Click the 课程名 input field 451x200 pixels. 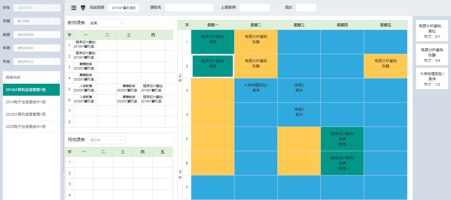point(189,8)
